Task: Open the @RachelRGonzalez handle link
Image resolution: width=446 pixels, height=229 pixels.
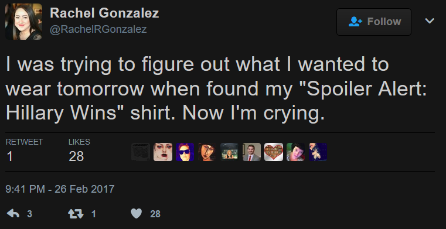Action: (x=98, y=29)
